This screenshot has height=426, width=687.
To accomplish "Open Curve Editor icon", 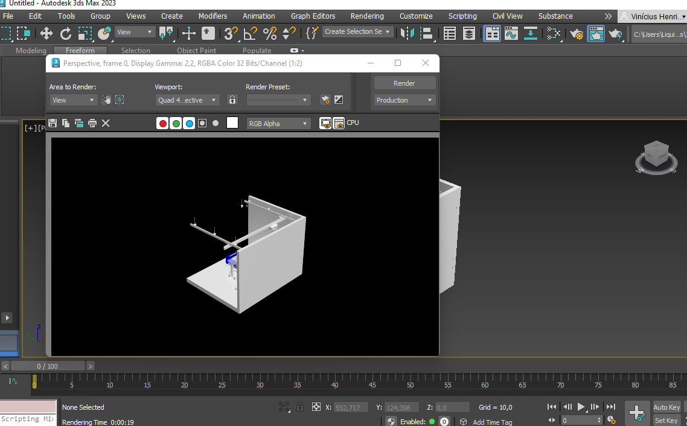I will tap(511, 33).
